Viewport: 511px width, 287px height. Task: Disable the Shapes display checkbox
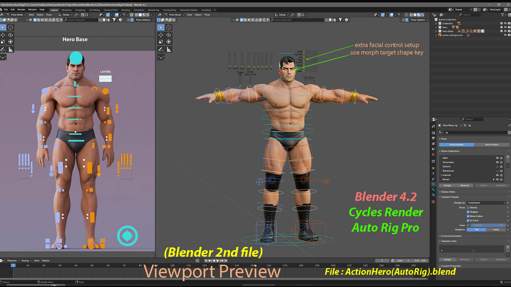pyautogui.click(x=468, y=212)
